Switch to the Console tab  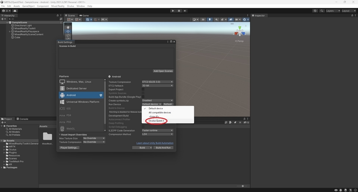point(22,119)
